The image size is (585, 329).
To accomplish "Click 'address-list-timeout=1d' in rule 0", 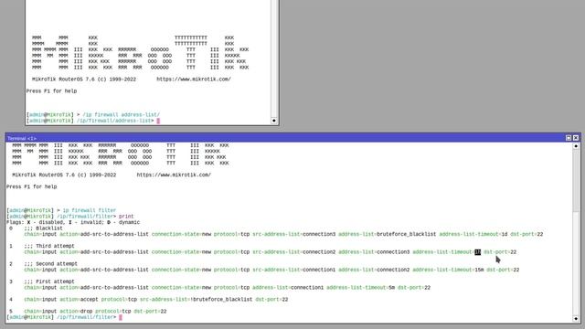I will 473,234.
